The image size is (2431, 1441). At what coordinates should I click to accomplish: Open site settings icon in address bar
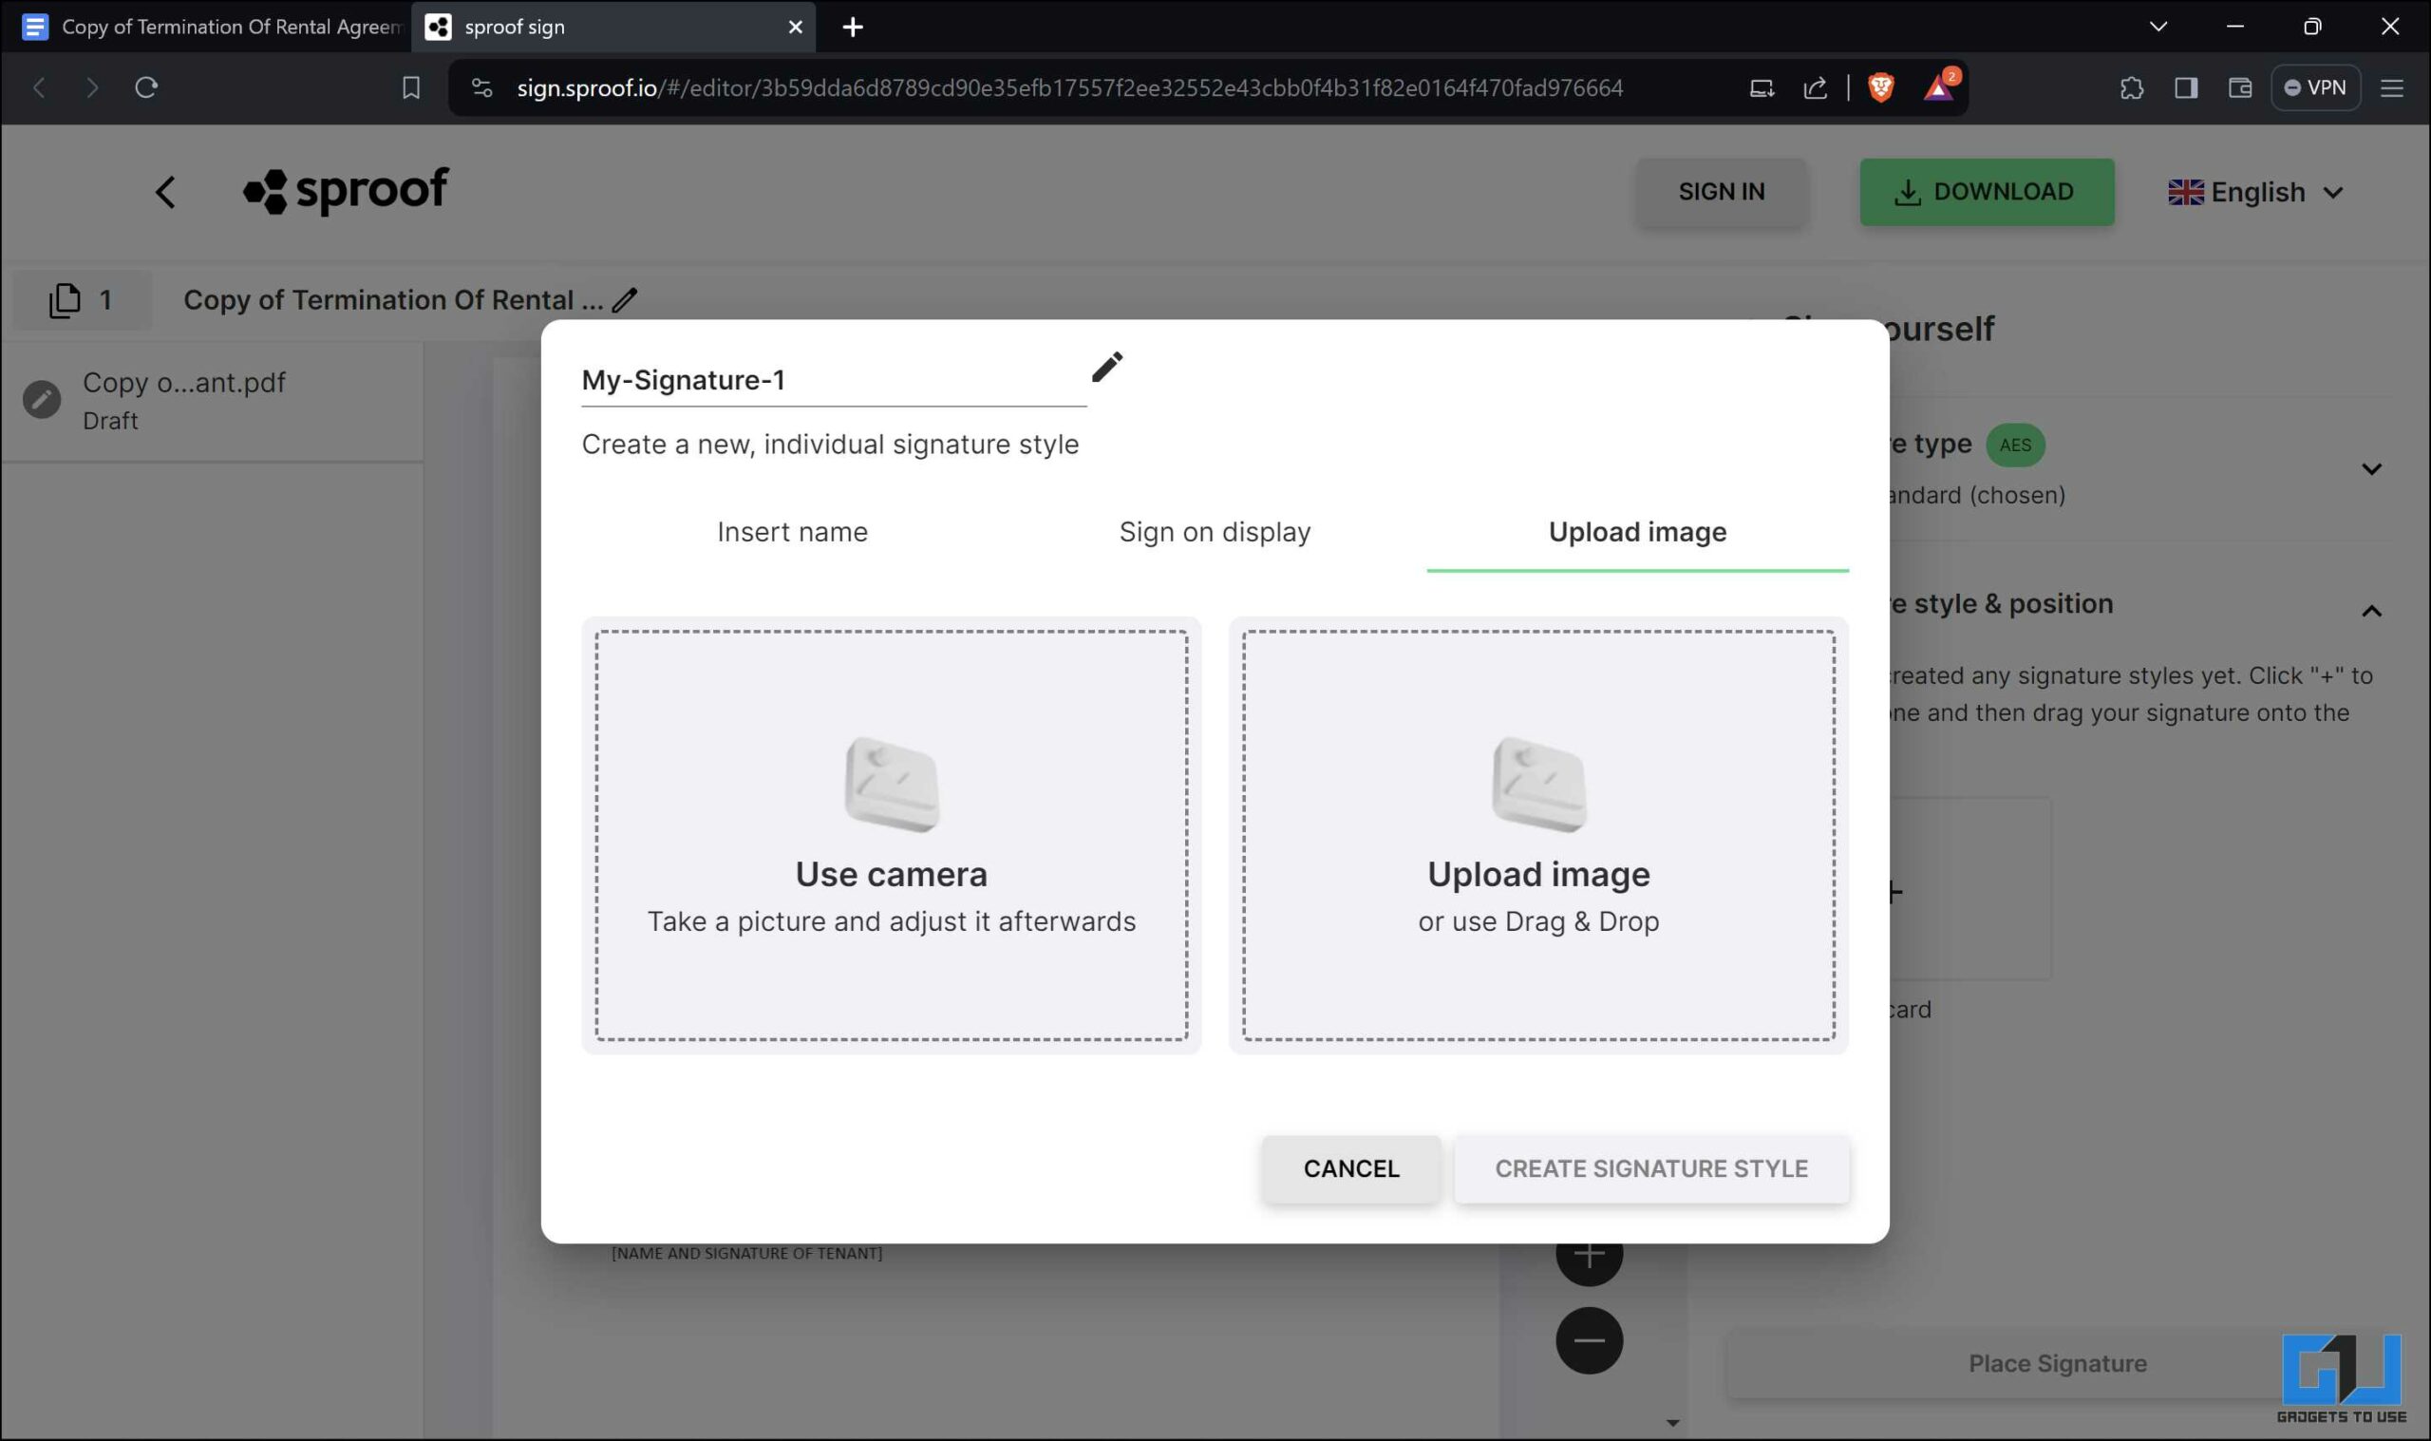[x=481, y=87]
